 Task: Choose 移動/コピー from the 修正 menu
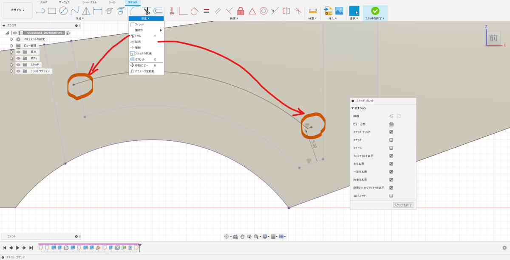pyautogui.click(x=147, y=65)
